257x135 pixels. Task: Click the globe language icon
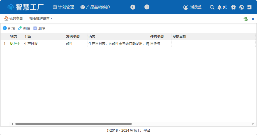click(242, 7)
